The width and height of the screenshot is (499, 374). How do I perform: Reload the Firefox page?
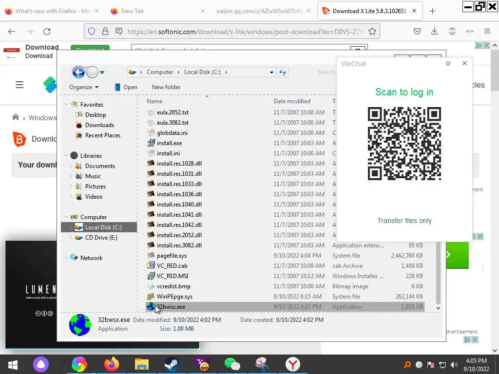pos(47,32)
